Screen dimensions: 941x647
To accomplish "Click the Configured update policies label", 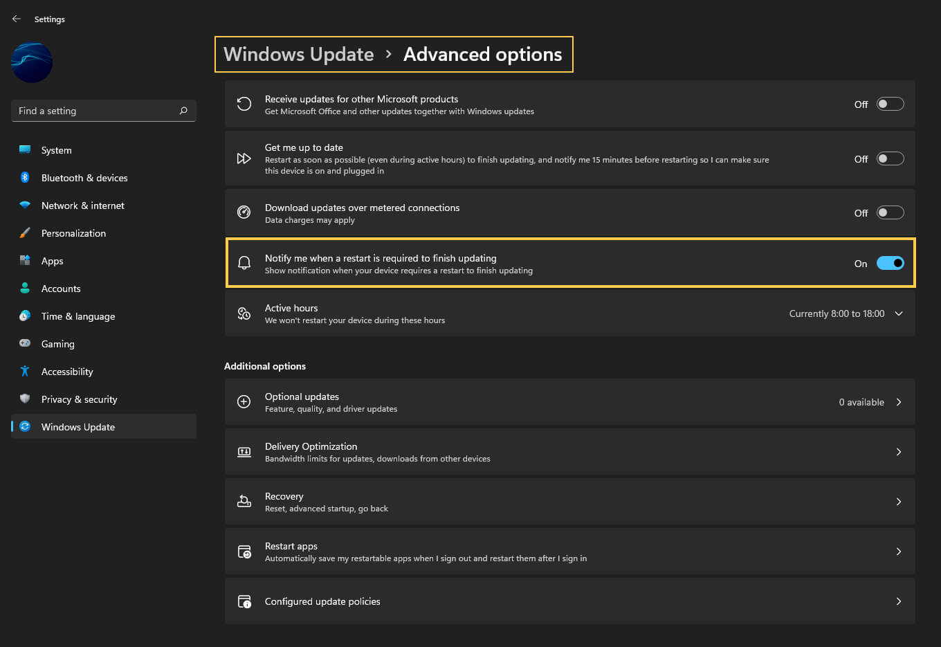I will click(x=322, y=601).
